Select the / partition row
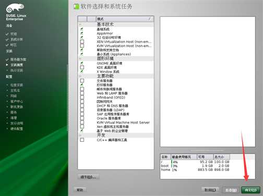This screenshot has width=263, height=196. 195,162
